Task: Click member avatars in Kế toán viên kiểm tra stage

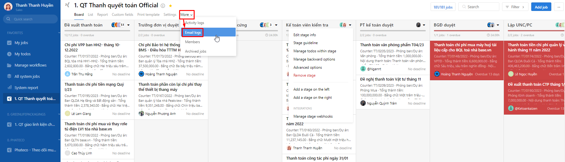Action: click(343, 25)
